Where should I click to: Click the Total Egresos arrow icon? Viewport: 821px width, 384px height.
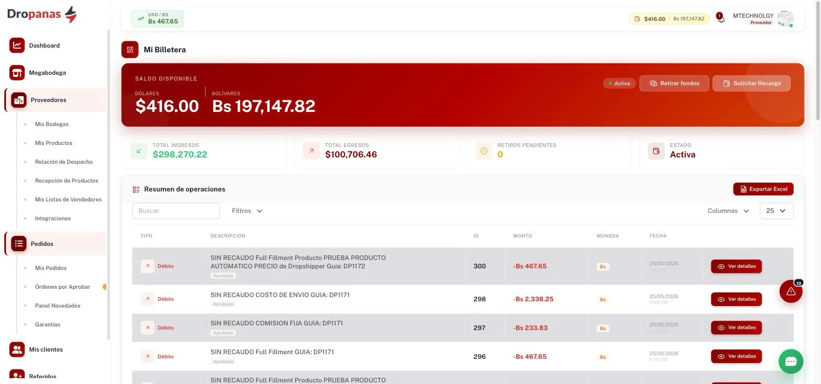(311, 151)
